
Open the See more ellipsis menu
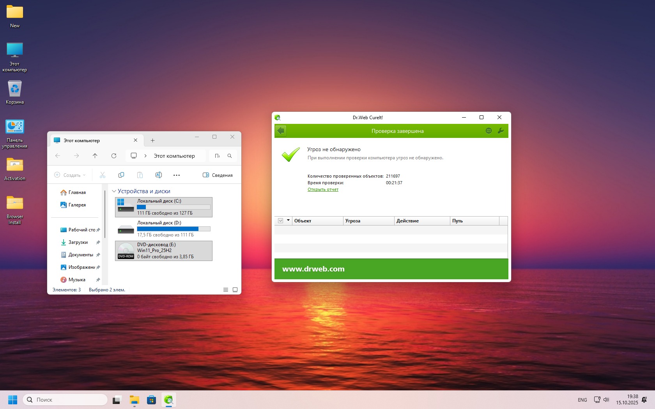[177, 175]
